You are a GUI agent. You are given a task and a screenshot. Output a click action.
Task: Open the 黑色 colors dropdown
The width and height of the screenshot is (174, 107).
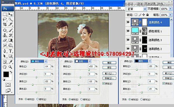(x=150, y=61)
